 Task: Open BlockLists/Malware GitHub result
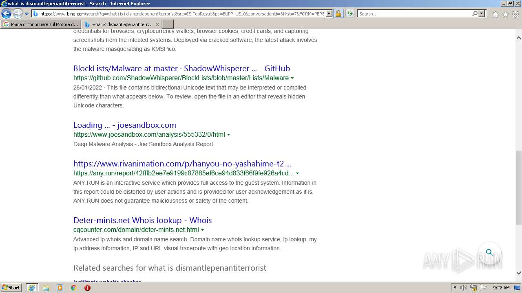point(181,68)
